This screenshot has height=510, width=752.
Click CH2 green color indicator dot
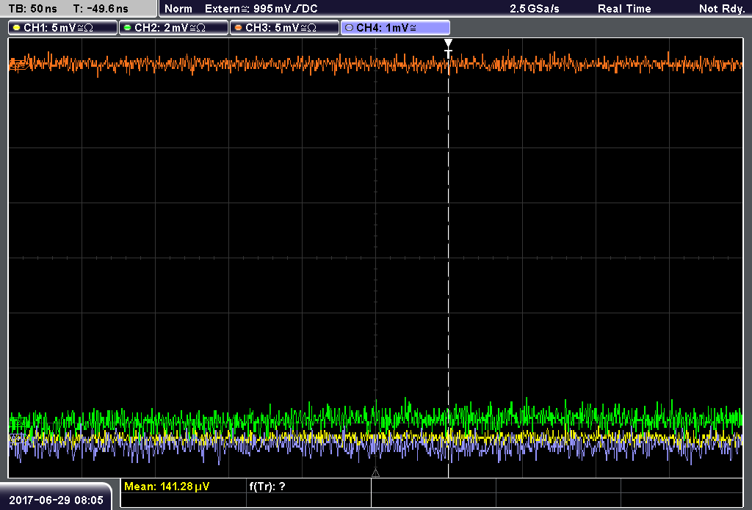[128, 28]
